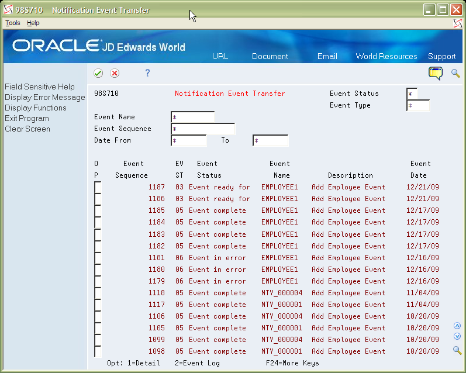Select Field Sensitive Help
466x373 pixels.
point(40,87)
